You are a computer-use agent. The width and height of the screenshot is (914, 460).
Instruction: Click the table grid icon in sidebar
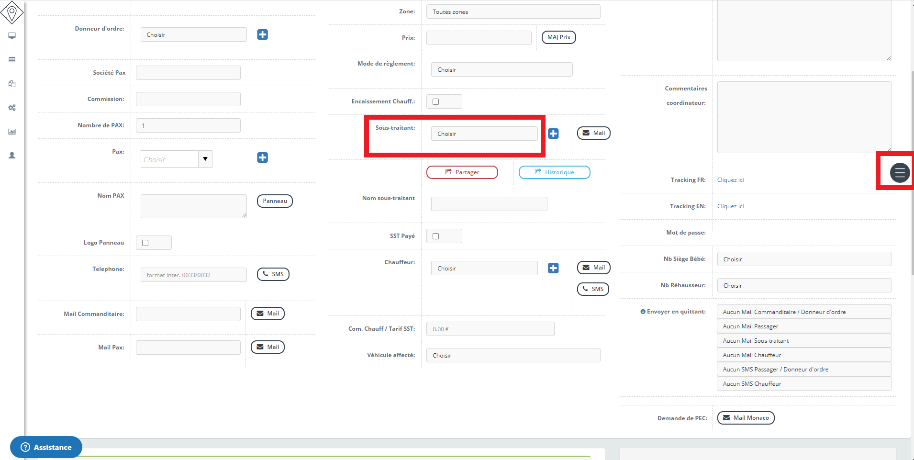click(x=12, y=60)
